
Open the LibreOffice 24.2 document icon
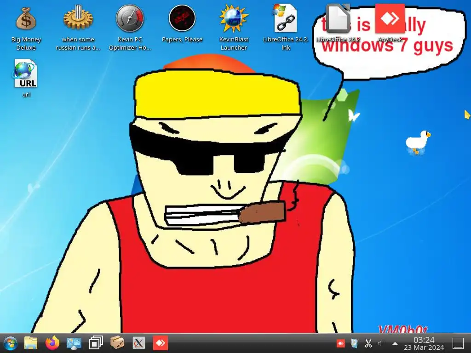point(338,23)
